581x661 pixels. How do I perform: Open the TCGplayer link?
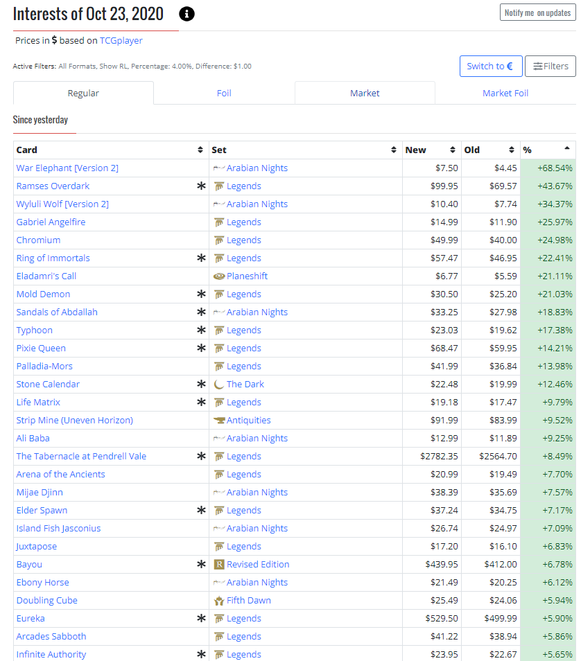coord(121,40)
